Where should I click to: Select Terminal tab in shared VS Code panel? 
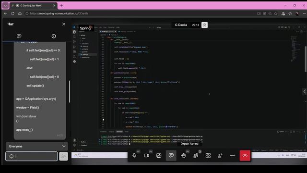coord(119,132)
